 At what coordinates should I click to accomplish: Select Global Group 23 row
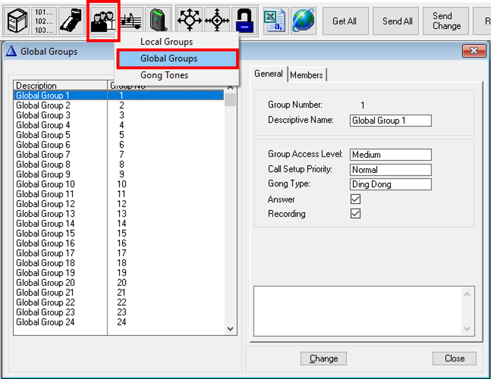(119, 312)
